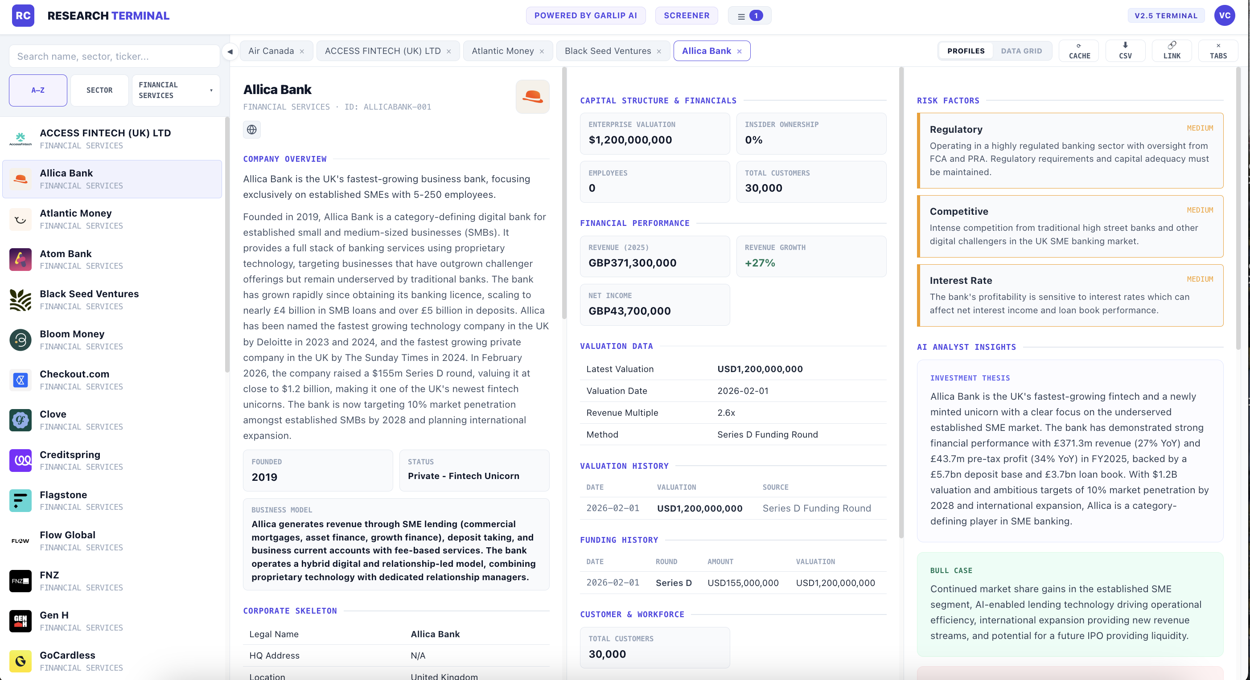Click the company overview column scrollbar
The image size is (1250, 680).
coord(564,193)
